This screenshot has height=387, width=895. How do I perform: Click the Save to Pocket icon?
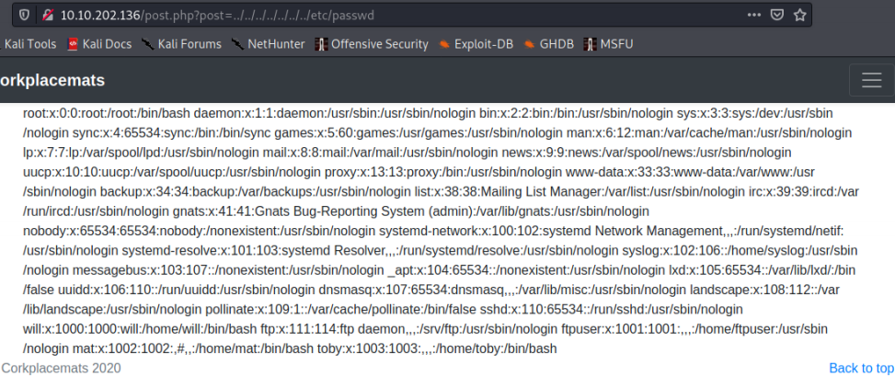(777, 16)
